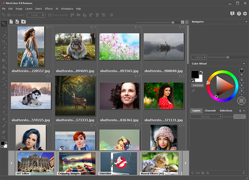The width and height of the screenshot is (249, 180).
Task: Select the first color harmony mode circle
Action: 242,71
